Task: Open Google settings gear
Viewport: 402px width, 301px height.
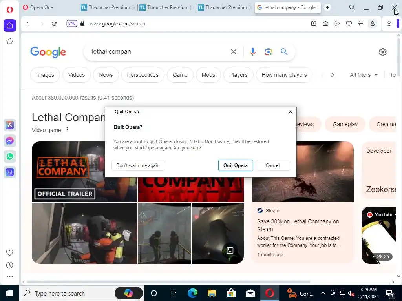Action: coord(382,52)
